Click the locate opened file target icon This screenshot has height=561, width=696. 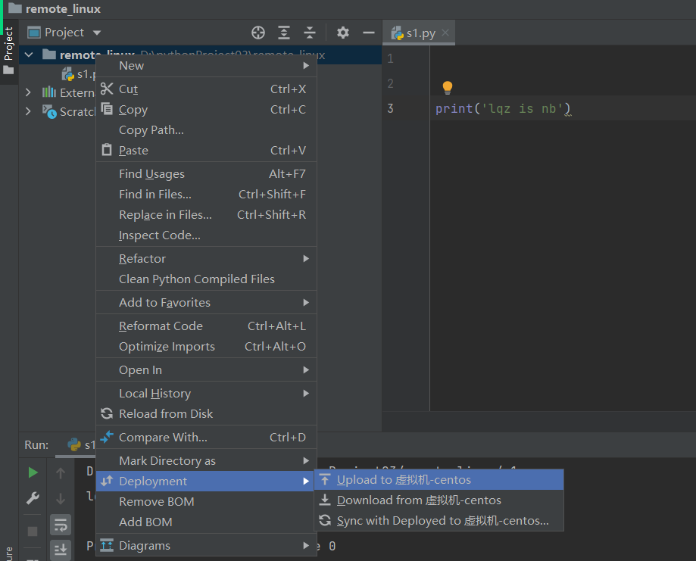coord(258,33)
